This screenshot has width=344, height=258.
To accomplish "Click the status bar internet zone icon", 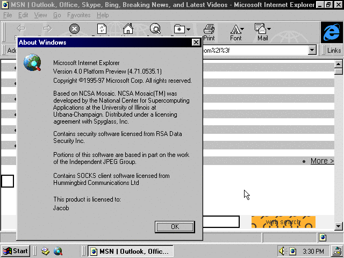I will (x=322, y=238).
